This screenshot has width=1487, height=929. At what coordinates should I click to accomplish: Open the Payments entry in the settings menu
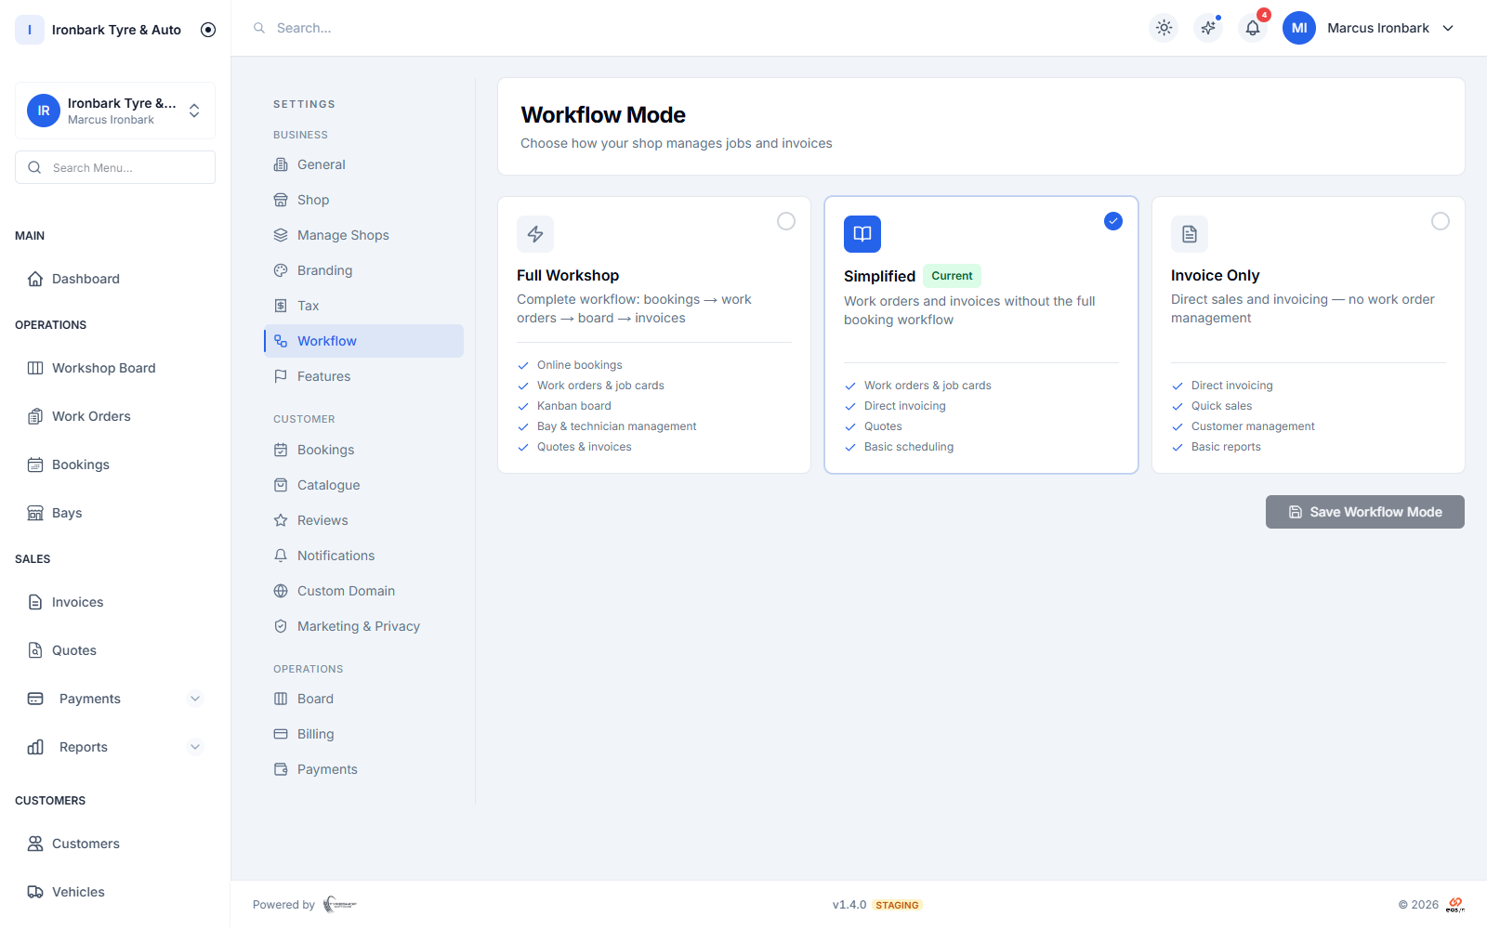pos(363,769)
